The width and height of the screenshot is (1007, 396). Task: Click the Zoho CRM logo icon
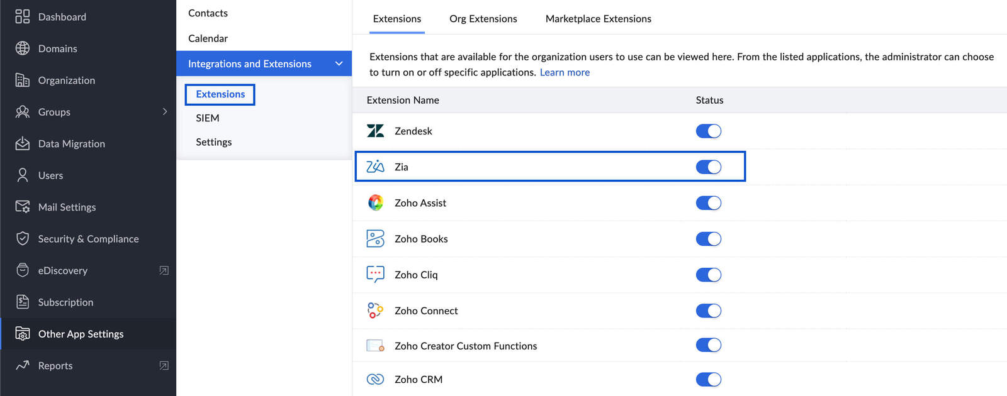tap(375, 379)
